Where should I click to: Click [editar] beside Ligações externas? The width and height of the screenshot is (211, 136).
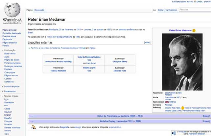point(147,43)
